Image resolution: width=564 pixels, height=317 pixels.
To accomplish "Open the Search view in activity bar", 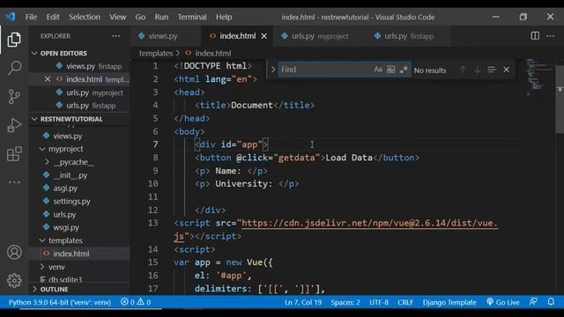I will (x=14, y=68).
